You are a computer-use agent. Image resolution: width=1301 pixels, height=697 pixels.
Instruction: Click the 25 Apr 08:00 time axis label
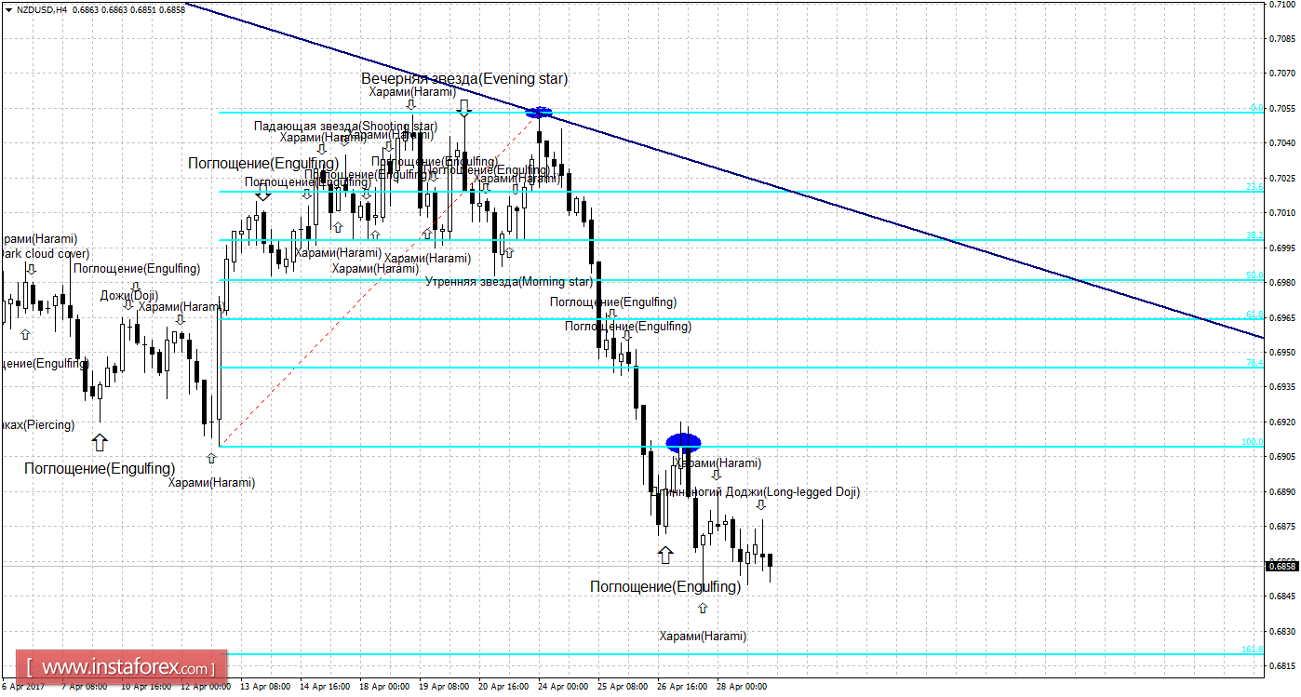click(x=622, y=687)
